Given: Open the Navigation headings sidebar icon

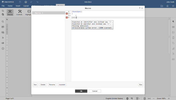Looking at the screenshot, I should (3, 38).
